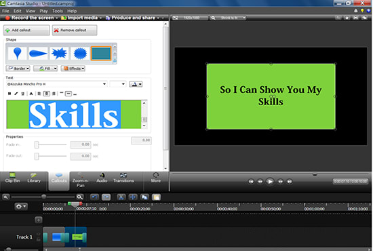
Task: Align callout text to the left
Action: pyautogui.click(x=39, y=94)
